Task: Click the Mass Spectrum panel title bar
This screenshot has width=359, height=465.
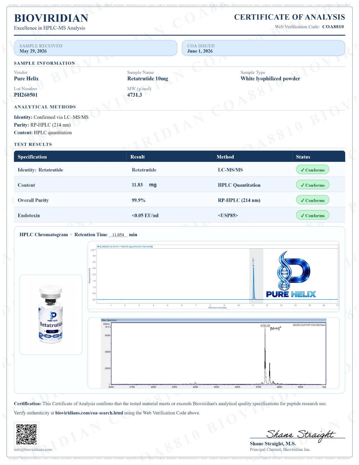Action: pyautogui.click(x=213, y=320)
